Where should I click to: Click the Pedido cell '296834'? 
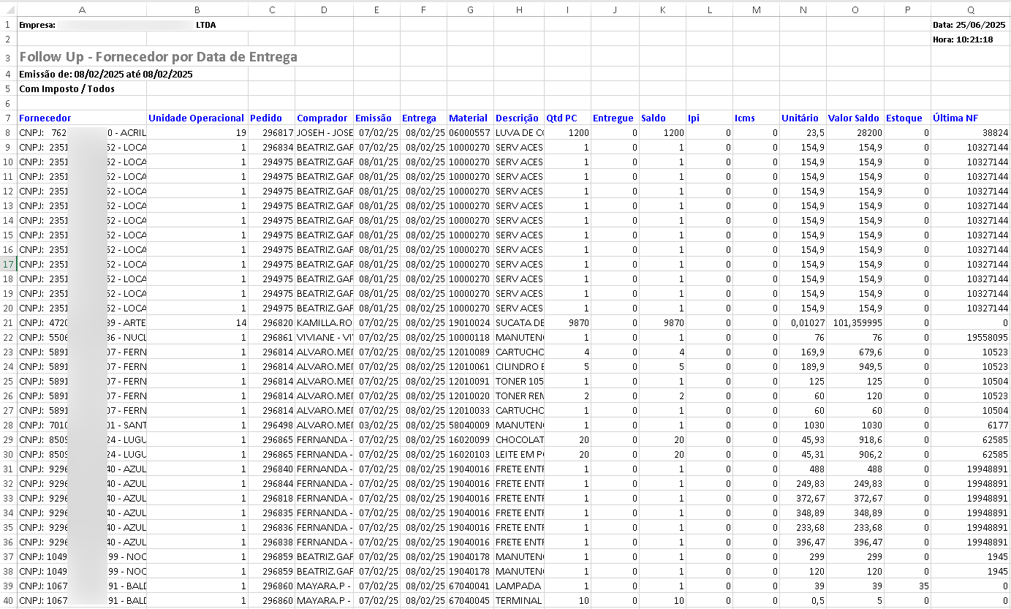pyautogui.click(x=271, y=147)
